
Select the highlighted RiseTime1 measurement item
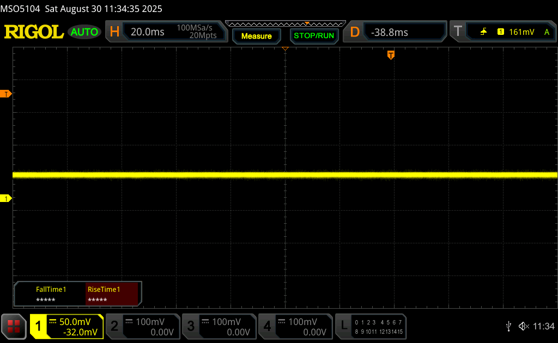(x=111, y=294)
